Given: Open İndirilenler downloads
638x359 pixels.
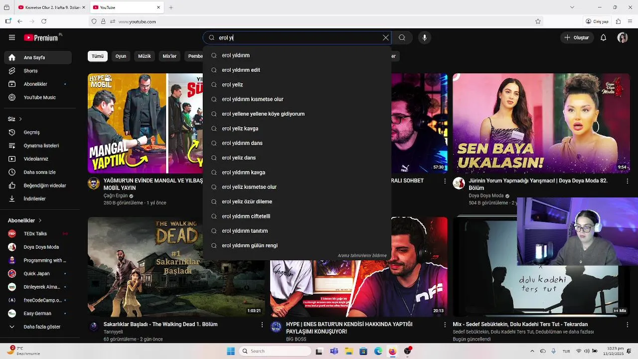Looking at the screenshot, I should pos(38,198).
